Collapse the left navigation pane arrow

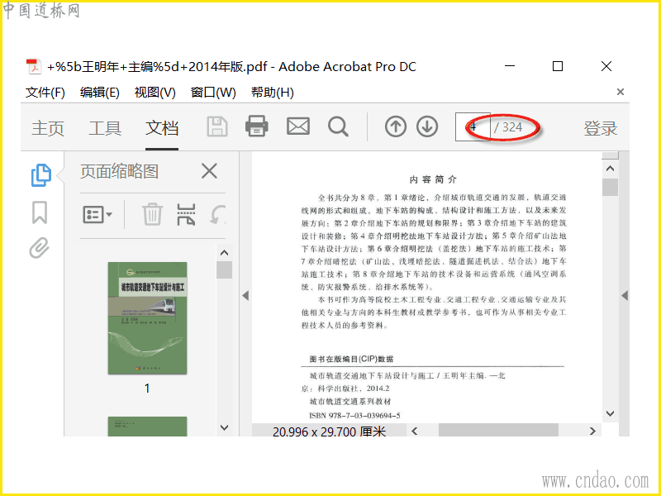click(245, 296)
